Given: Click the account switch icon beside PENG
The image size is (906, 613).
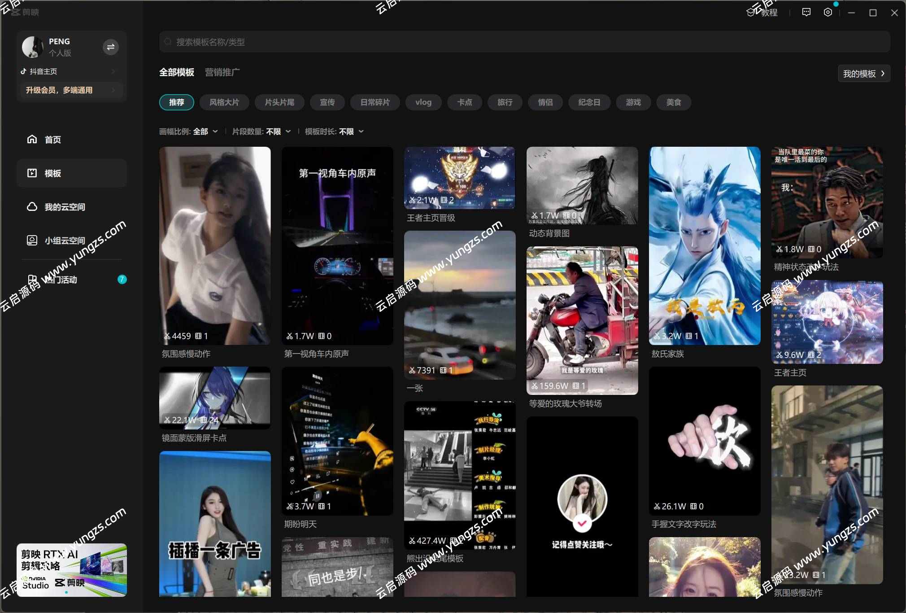Looking at the screenshot, I should tap(110, 47).
